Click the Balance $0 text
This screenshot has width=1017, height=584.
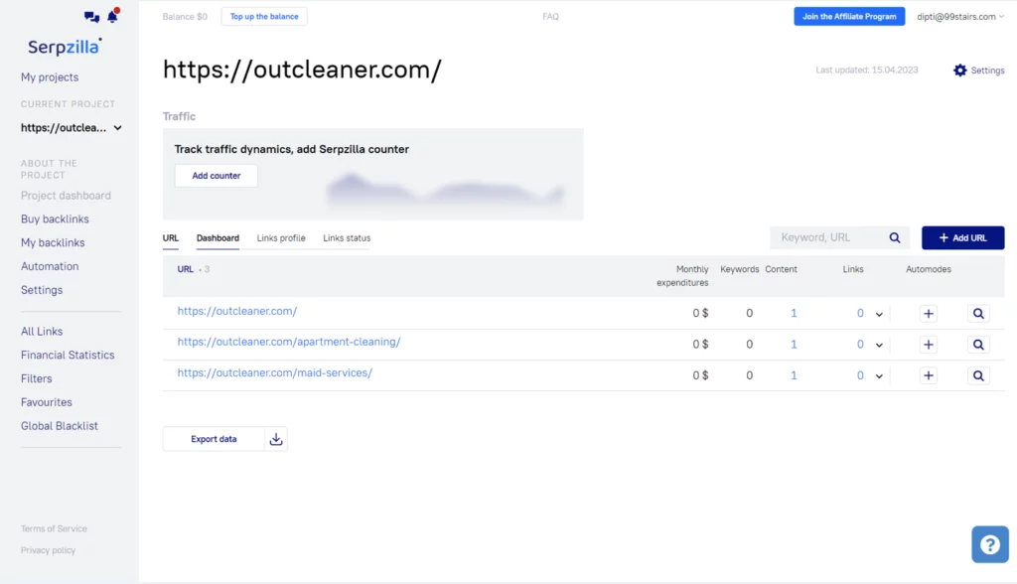[185, 17]
